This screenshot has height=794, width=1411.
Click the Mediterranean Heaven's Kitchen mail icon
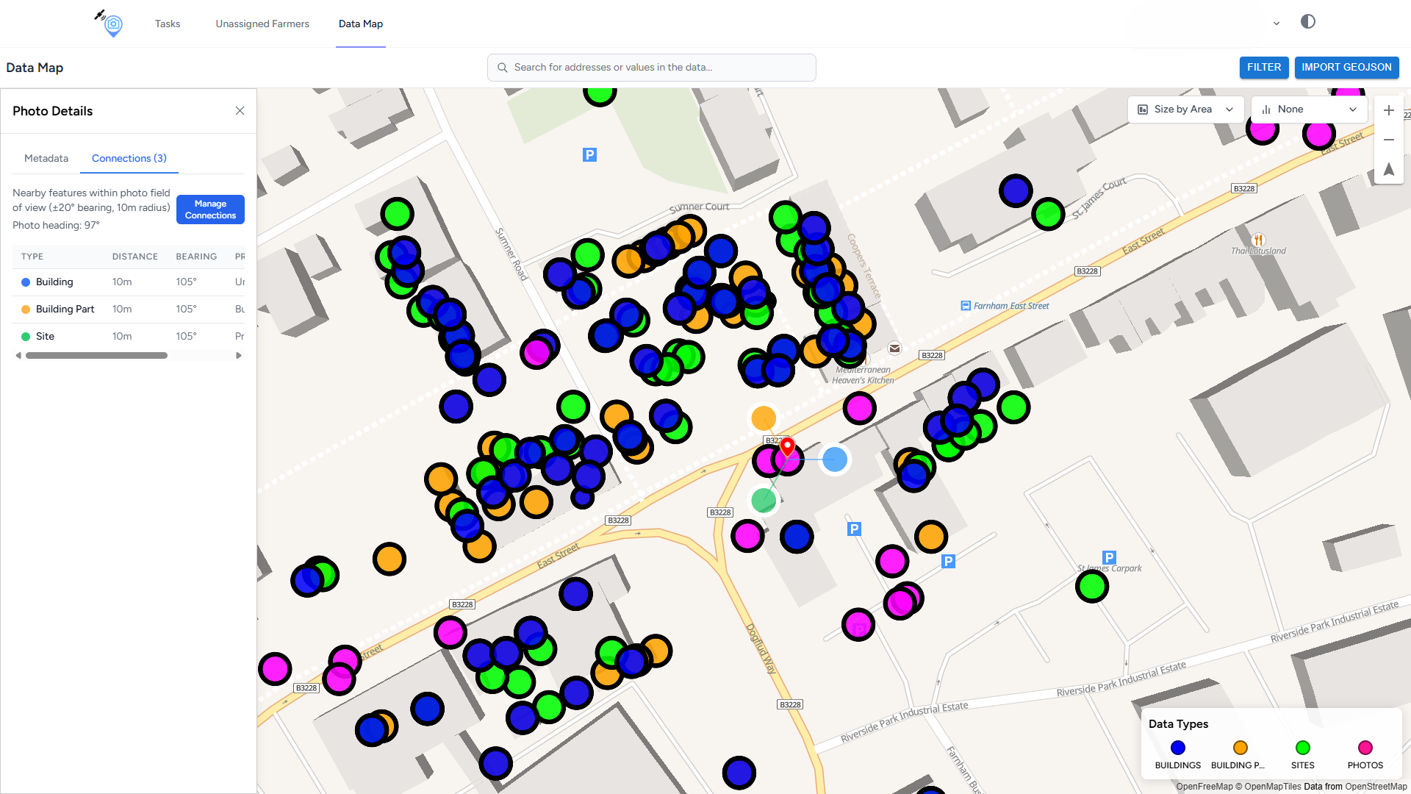894,348
